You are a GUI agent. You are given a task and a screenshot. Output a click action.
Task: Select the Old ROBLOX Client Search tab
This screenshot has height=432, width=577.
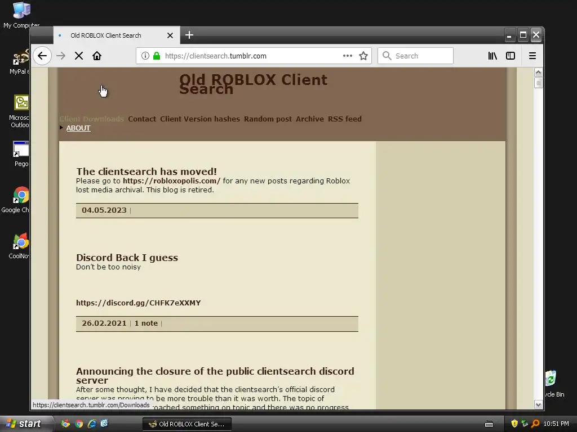117,35
